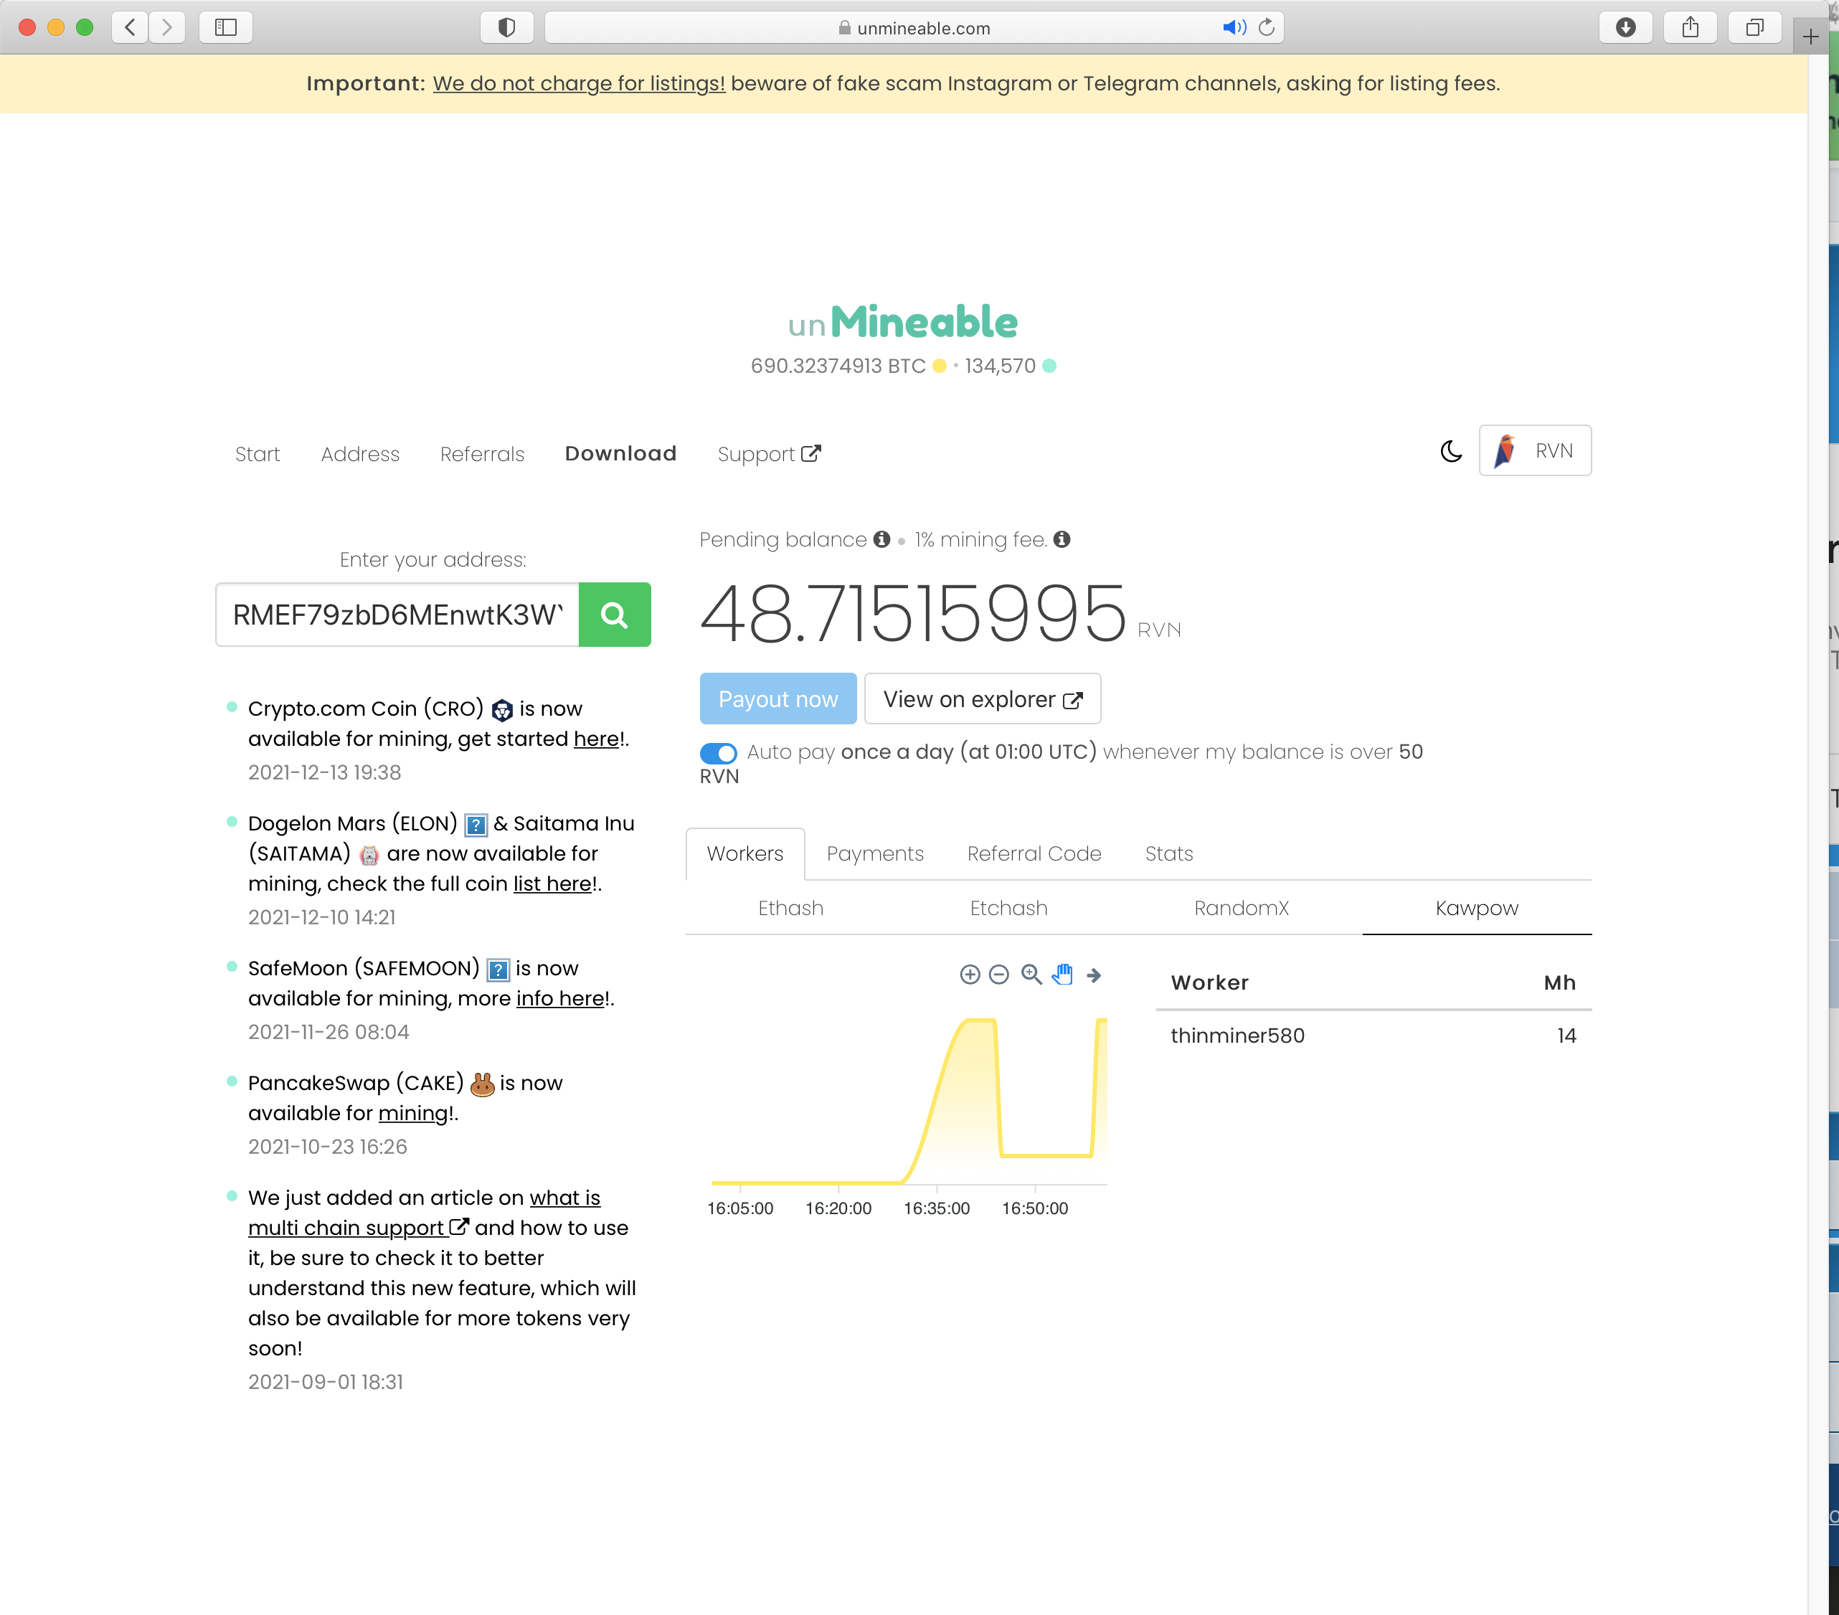Open the Referrals menu item
This screenshot has width=1839, height=1615.
click(482, 455)
